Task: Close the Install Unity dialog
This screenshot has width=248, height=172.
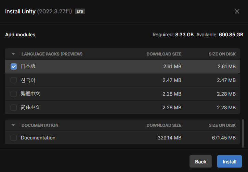Action: [237, 11]
